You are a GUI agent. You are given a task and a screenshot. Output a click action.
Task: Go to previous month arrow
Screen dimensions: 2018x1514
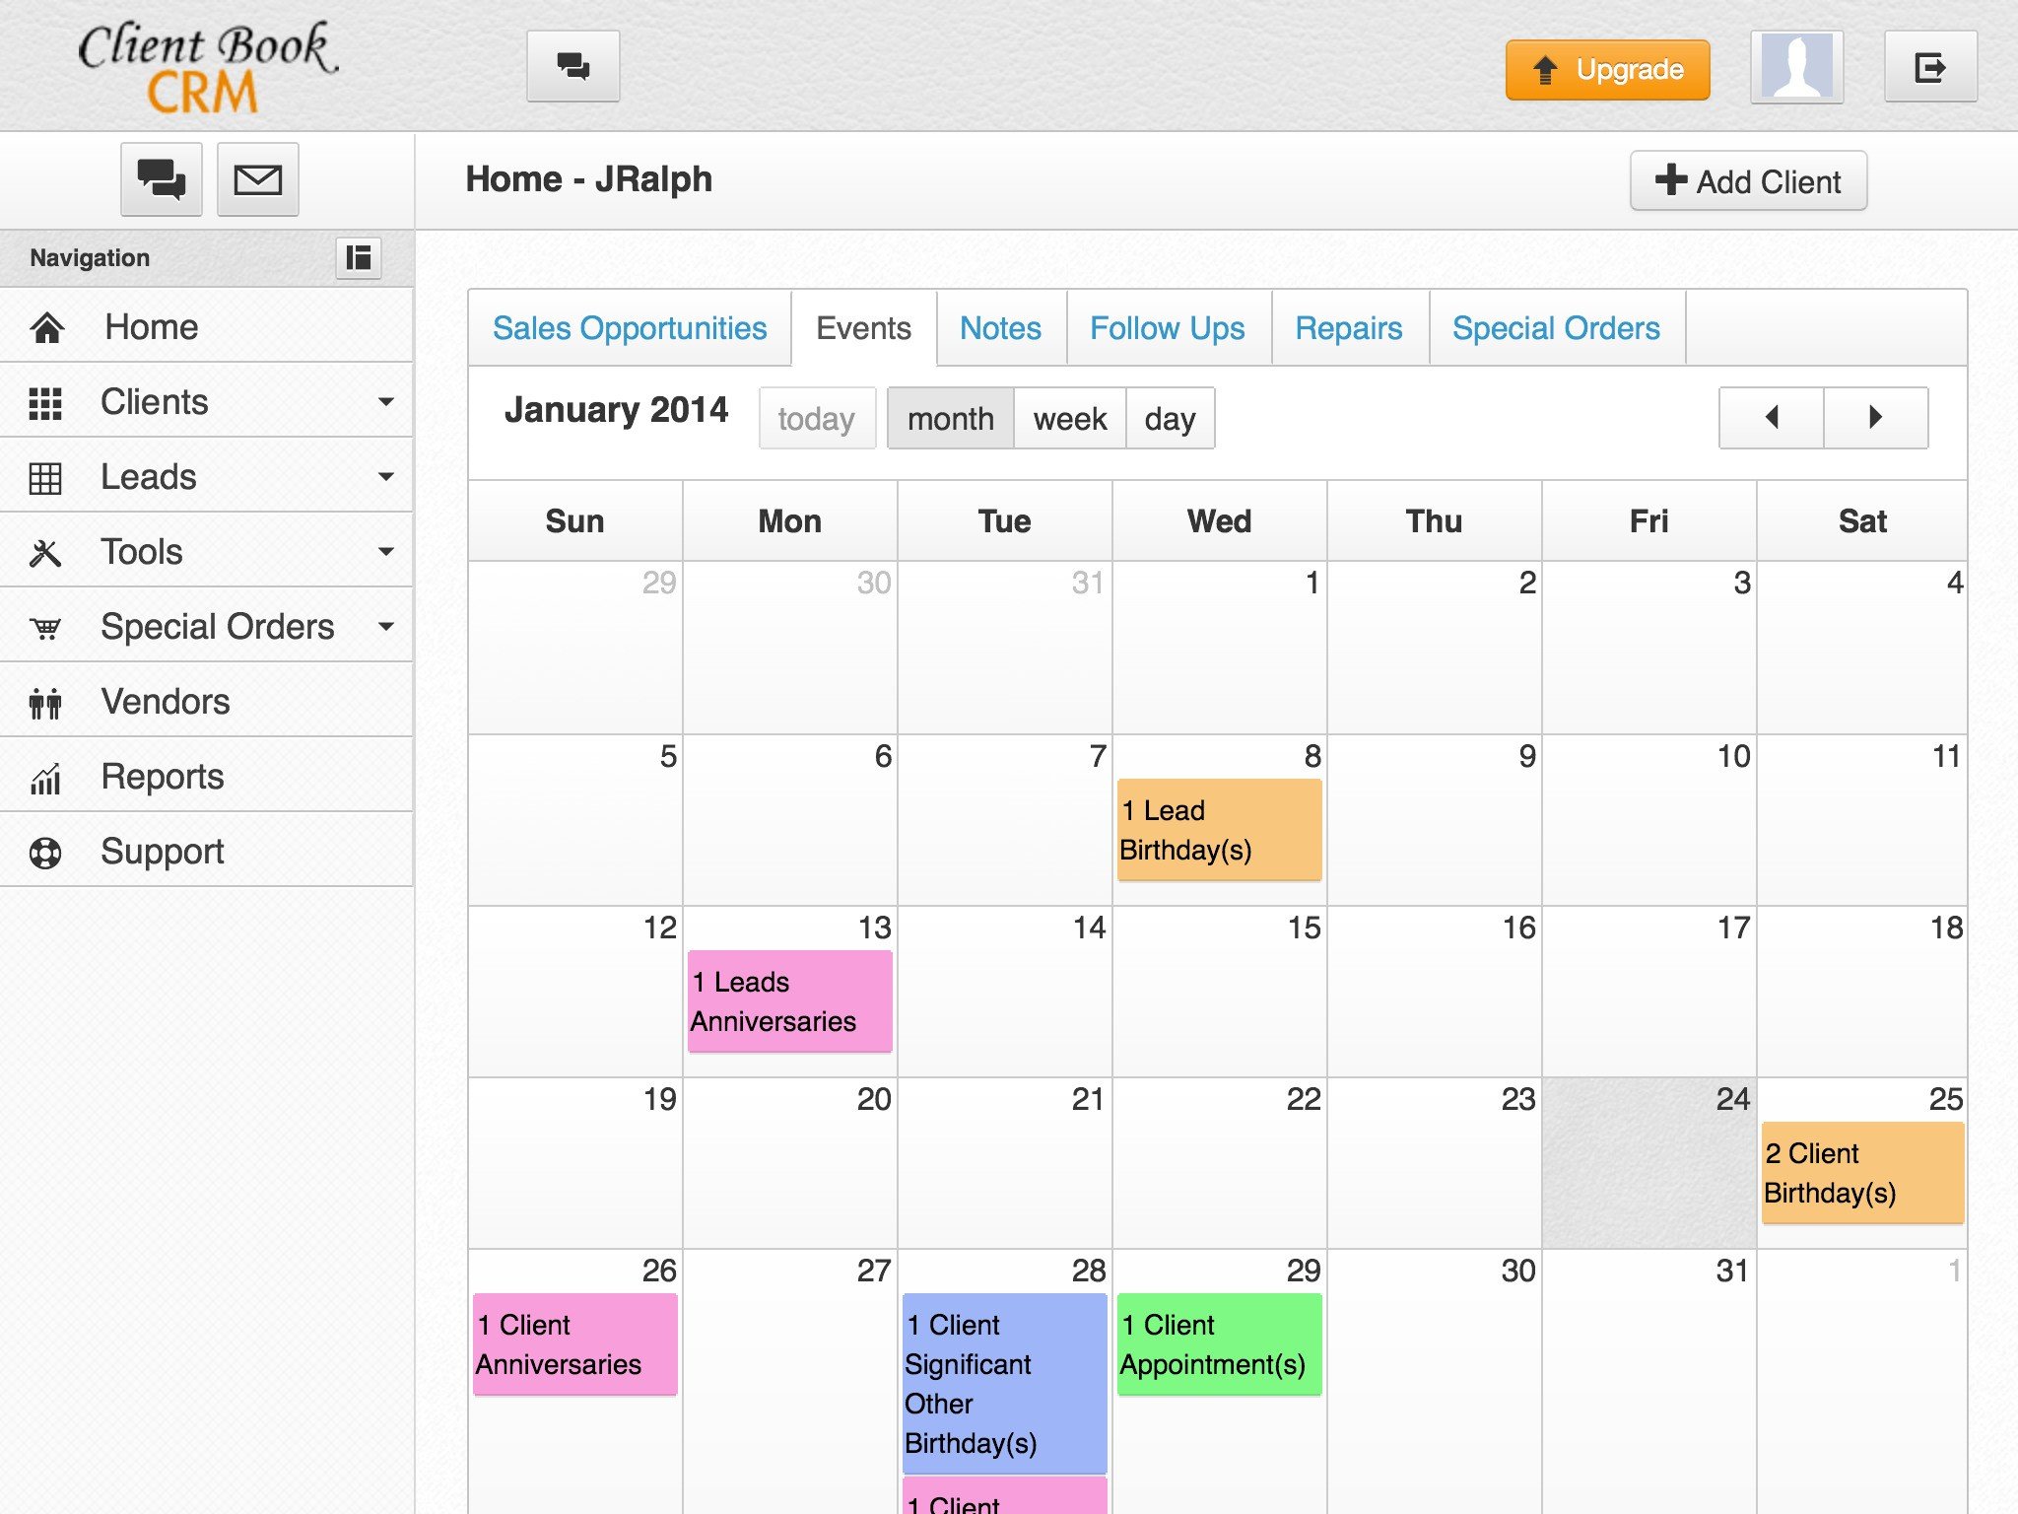[x=1772, y=418]
